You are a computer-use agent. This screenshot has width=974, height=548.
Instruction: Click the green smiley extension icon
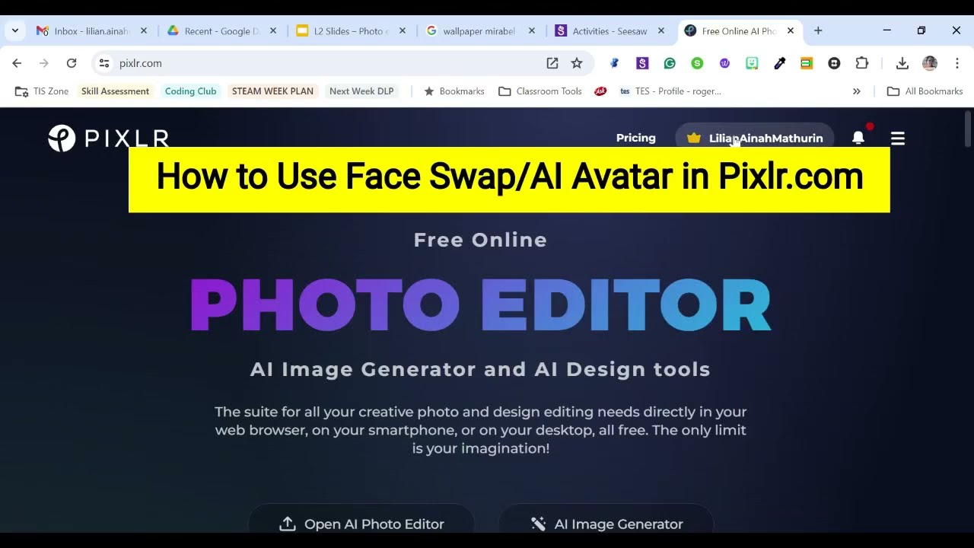click(x=752, y=63)
